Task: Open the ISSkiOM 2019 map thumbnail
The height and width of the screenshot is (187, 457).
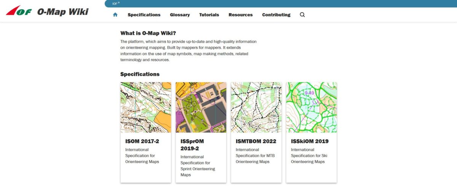Action: coord(312,107)
